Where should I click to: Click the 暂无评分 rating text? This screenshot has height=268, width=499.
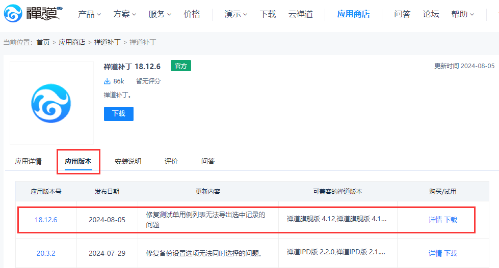148,81
